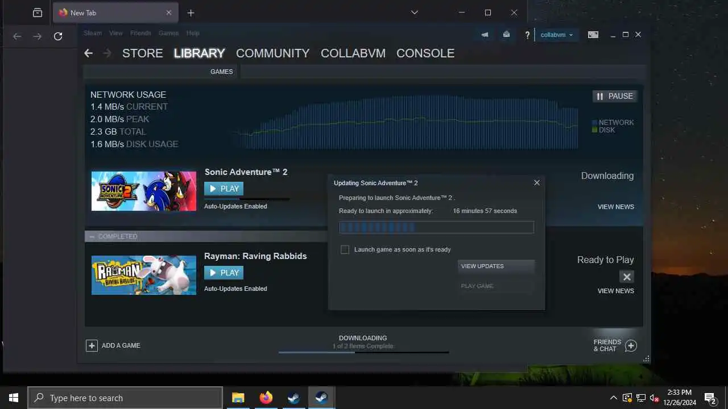This screenshot has height=409, width=728.
Task: Open Firefox from the taskbar
Action: [x=266, y=398]
